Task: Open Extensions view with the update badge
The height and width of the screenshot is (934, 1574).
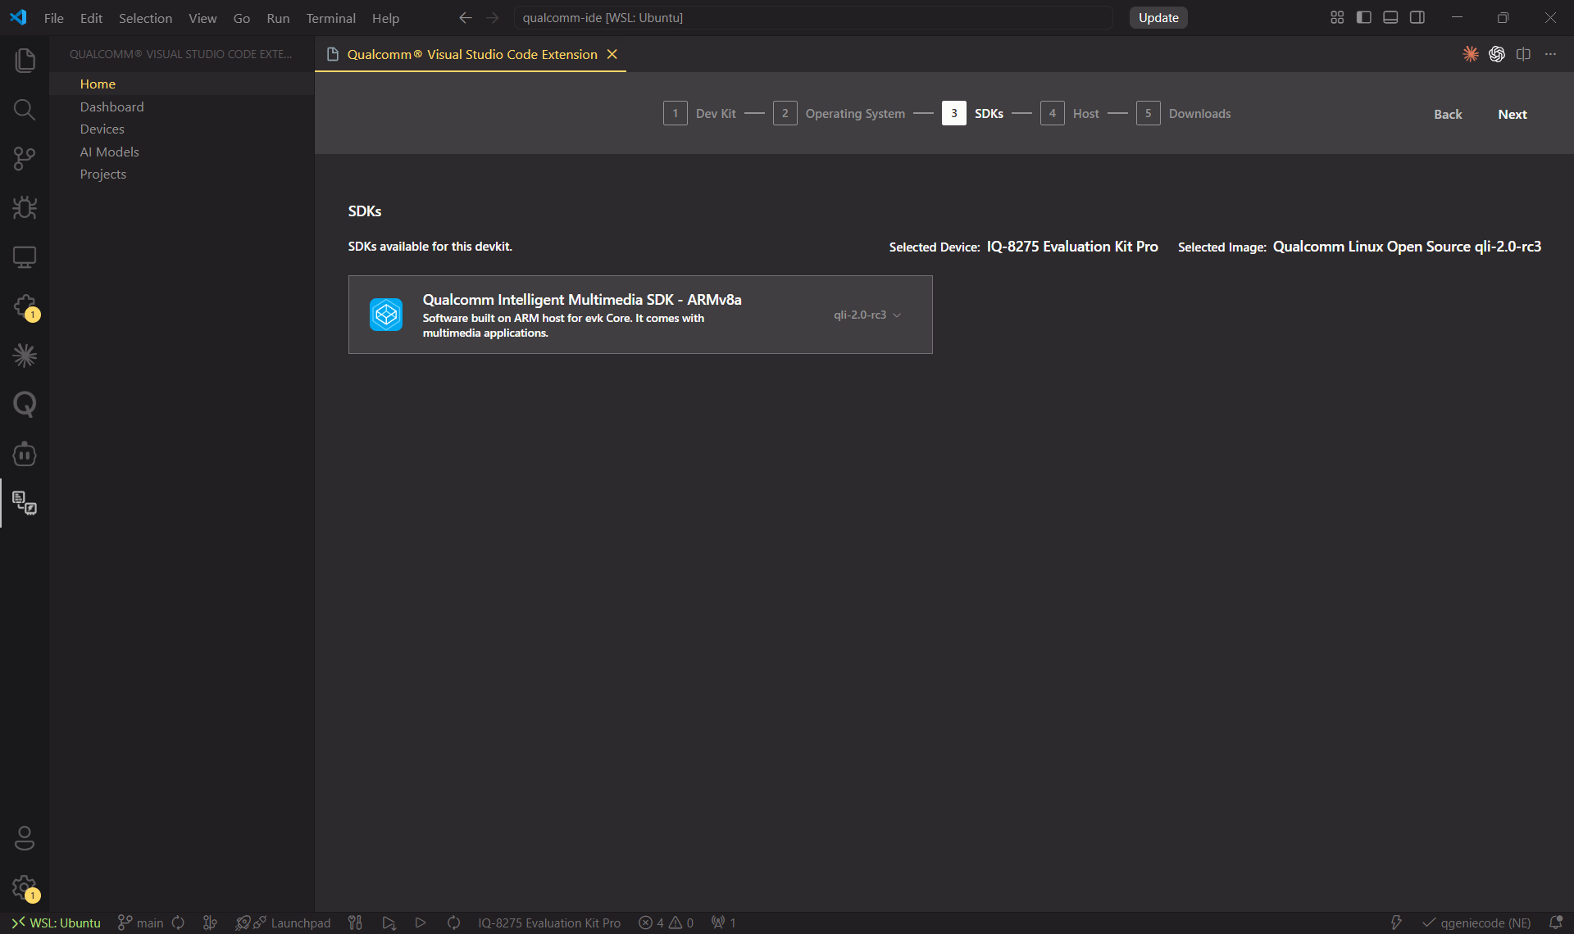Action: click(25, 306)
